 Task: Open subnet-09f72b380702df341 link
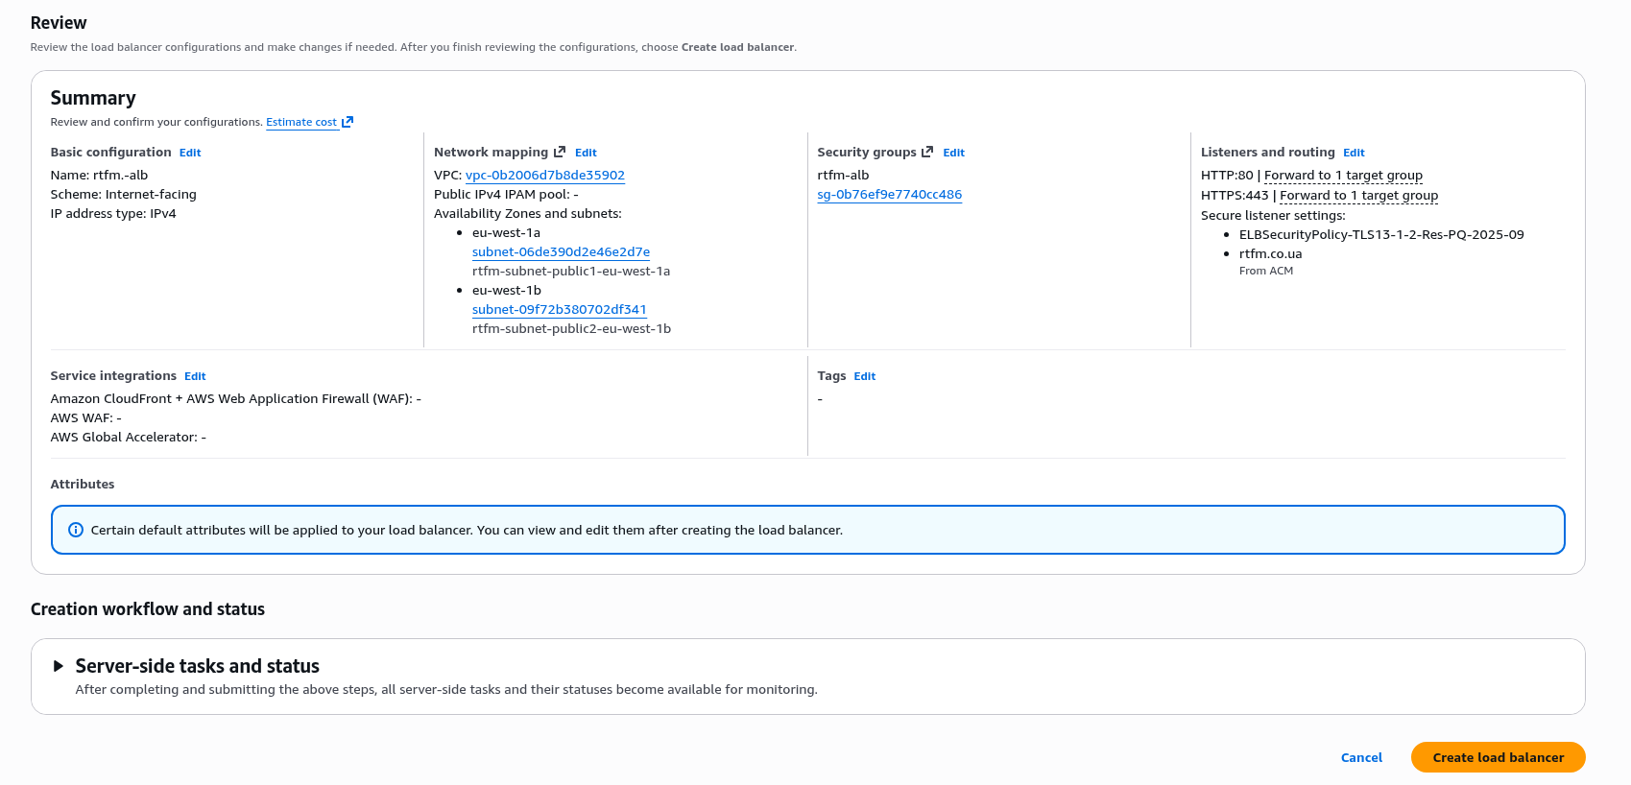[x=559, y=310]
